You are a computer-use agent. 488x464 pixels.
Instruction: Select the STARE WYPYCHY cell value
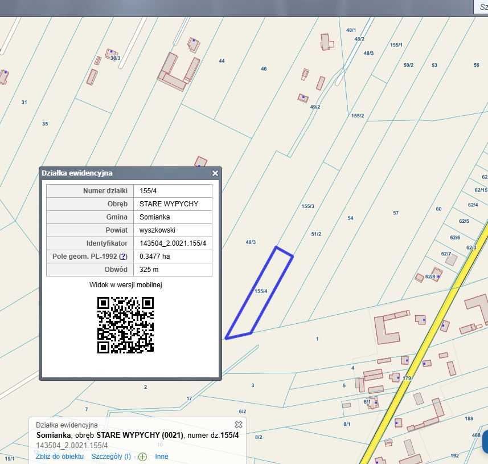click(x=173, y=204)
